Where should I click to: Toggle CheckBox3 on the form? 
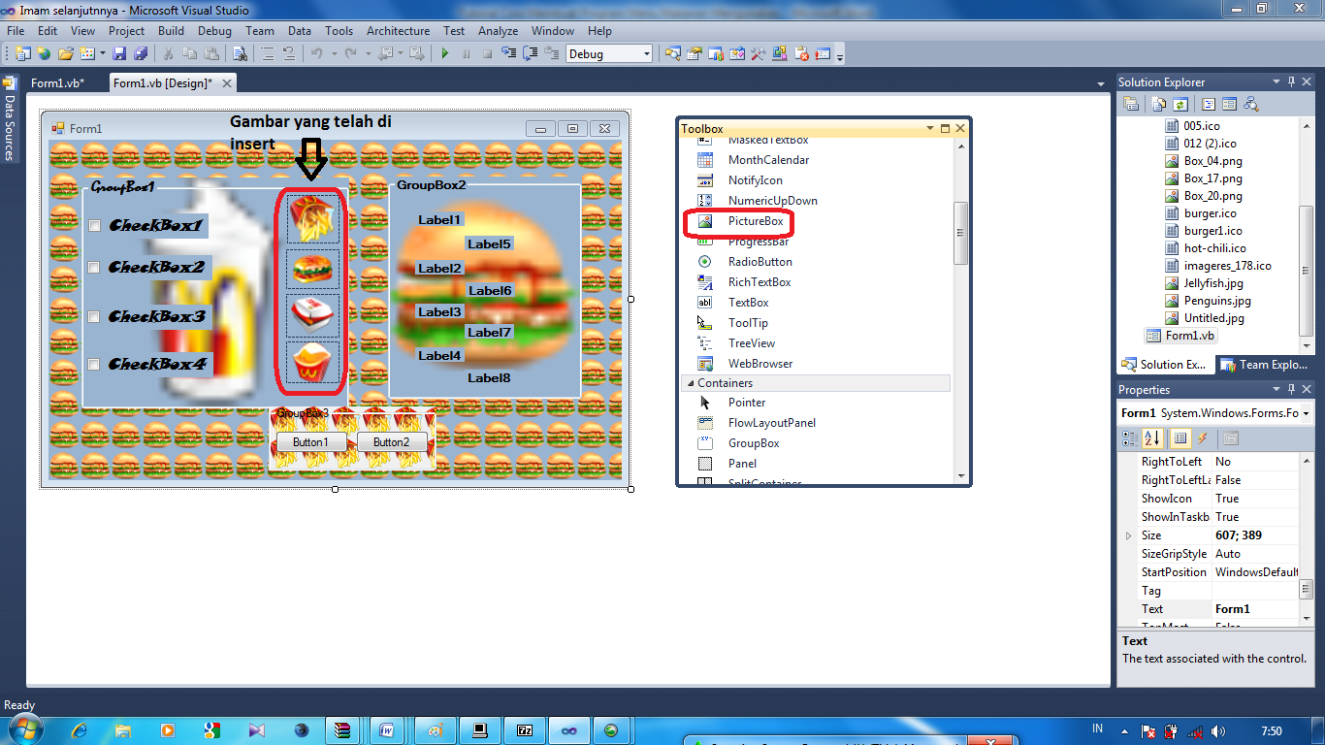(95, 317)
